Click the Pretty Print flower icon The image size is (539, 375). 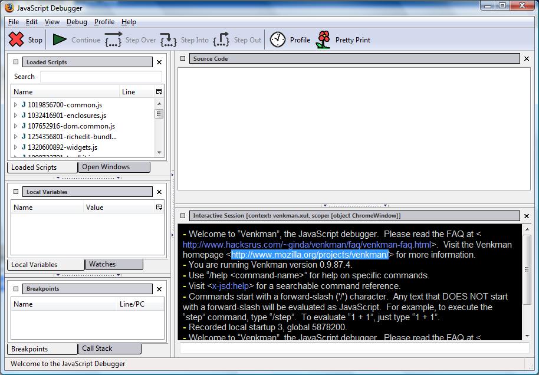(x=323, y=40)
